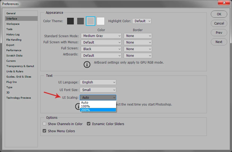
Task: Open File Handling preferences category
Action: [x=21, y=40]
